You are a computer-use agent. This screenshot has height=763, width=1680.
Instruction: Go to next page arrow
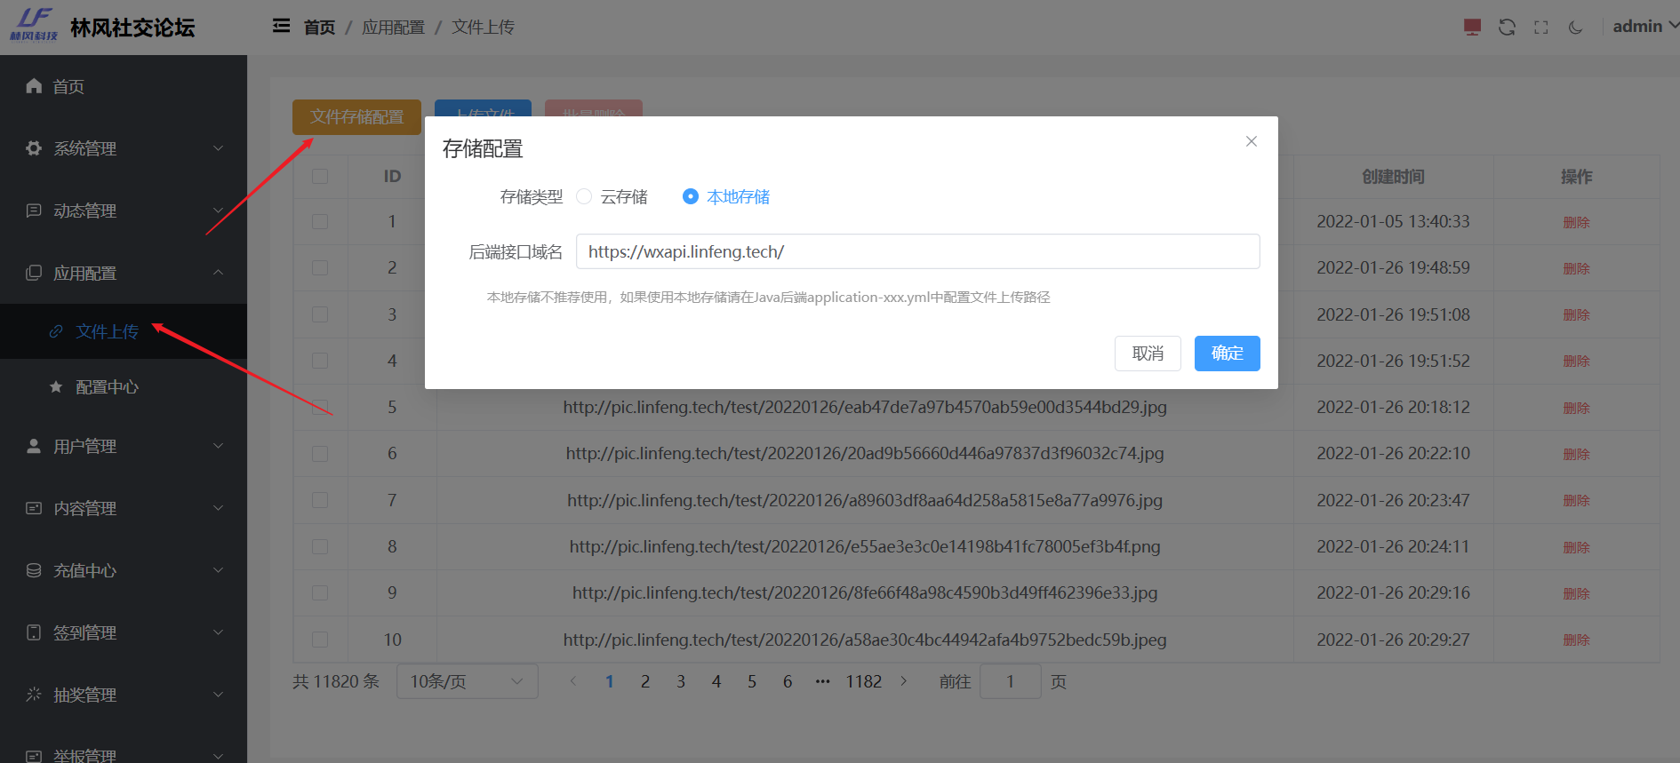[904, 681]
